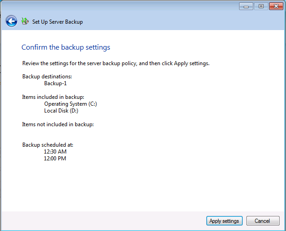Viewport: 286px width, 231px height.
Task: Maximize the backup wizard window
Action: click(x=261, y=6)
